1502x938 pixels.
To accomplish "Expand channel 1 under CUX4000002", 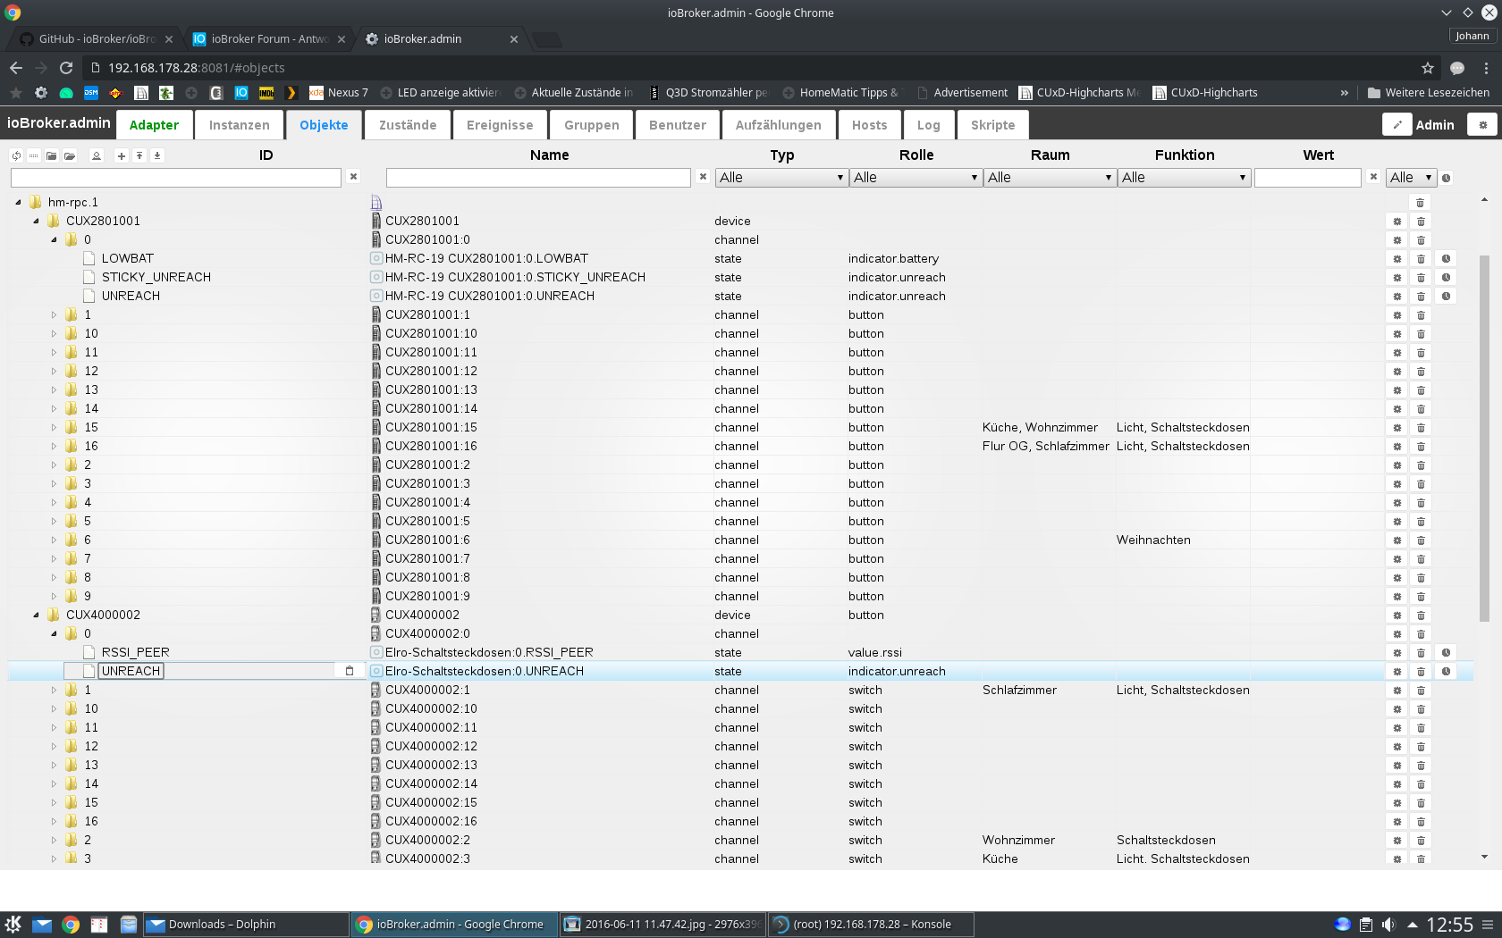I will tap(54, 691).
